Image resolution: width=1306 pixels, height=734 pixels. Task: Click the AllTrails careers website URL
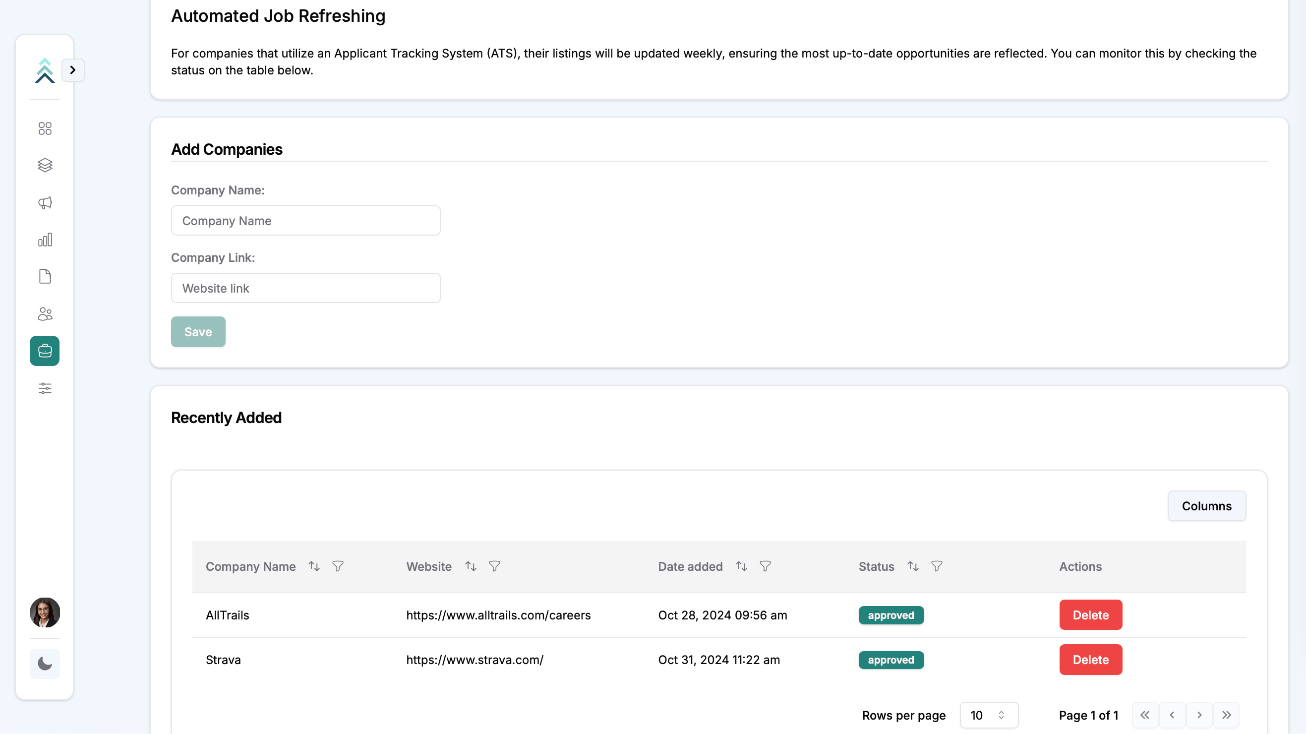coord(498,615)
